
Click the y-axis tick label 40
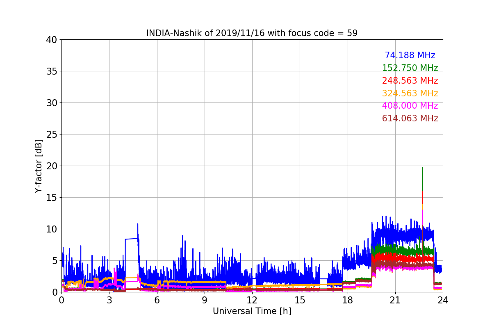52,40
